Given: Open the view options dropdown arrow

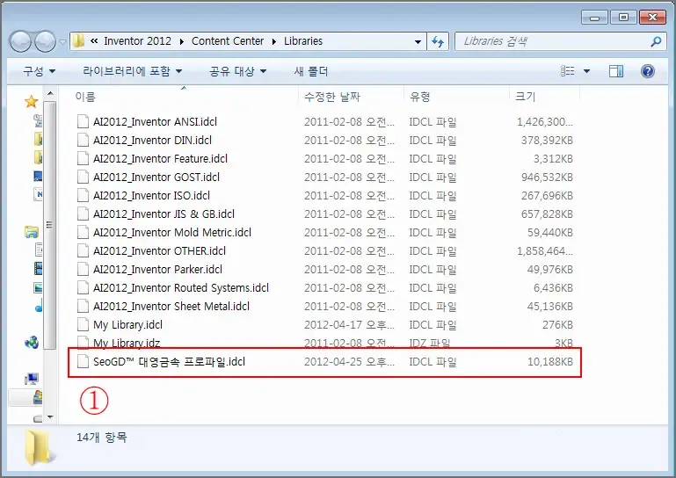Looking at the screenshot, I should [x=586, y=71].
